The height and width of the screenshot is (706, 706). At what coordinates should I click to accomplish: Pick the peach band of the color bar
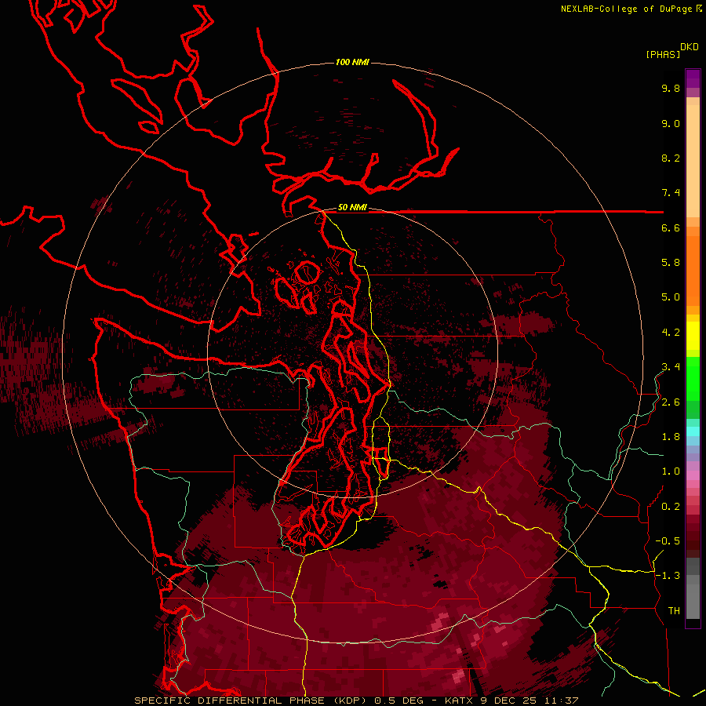693,161
